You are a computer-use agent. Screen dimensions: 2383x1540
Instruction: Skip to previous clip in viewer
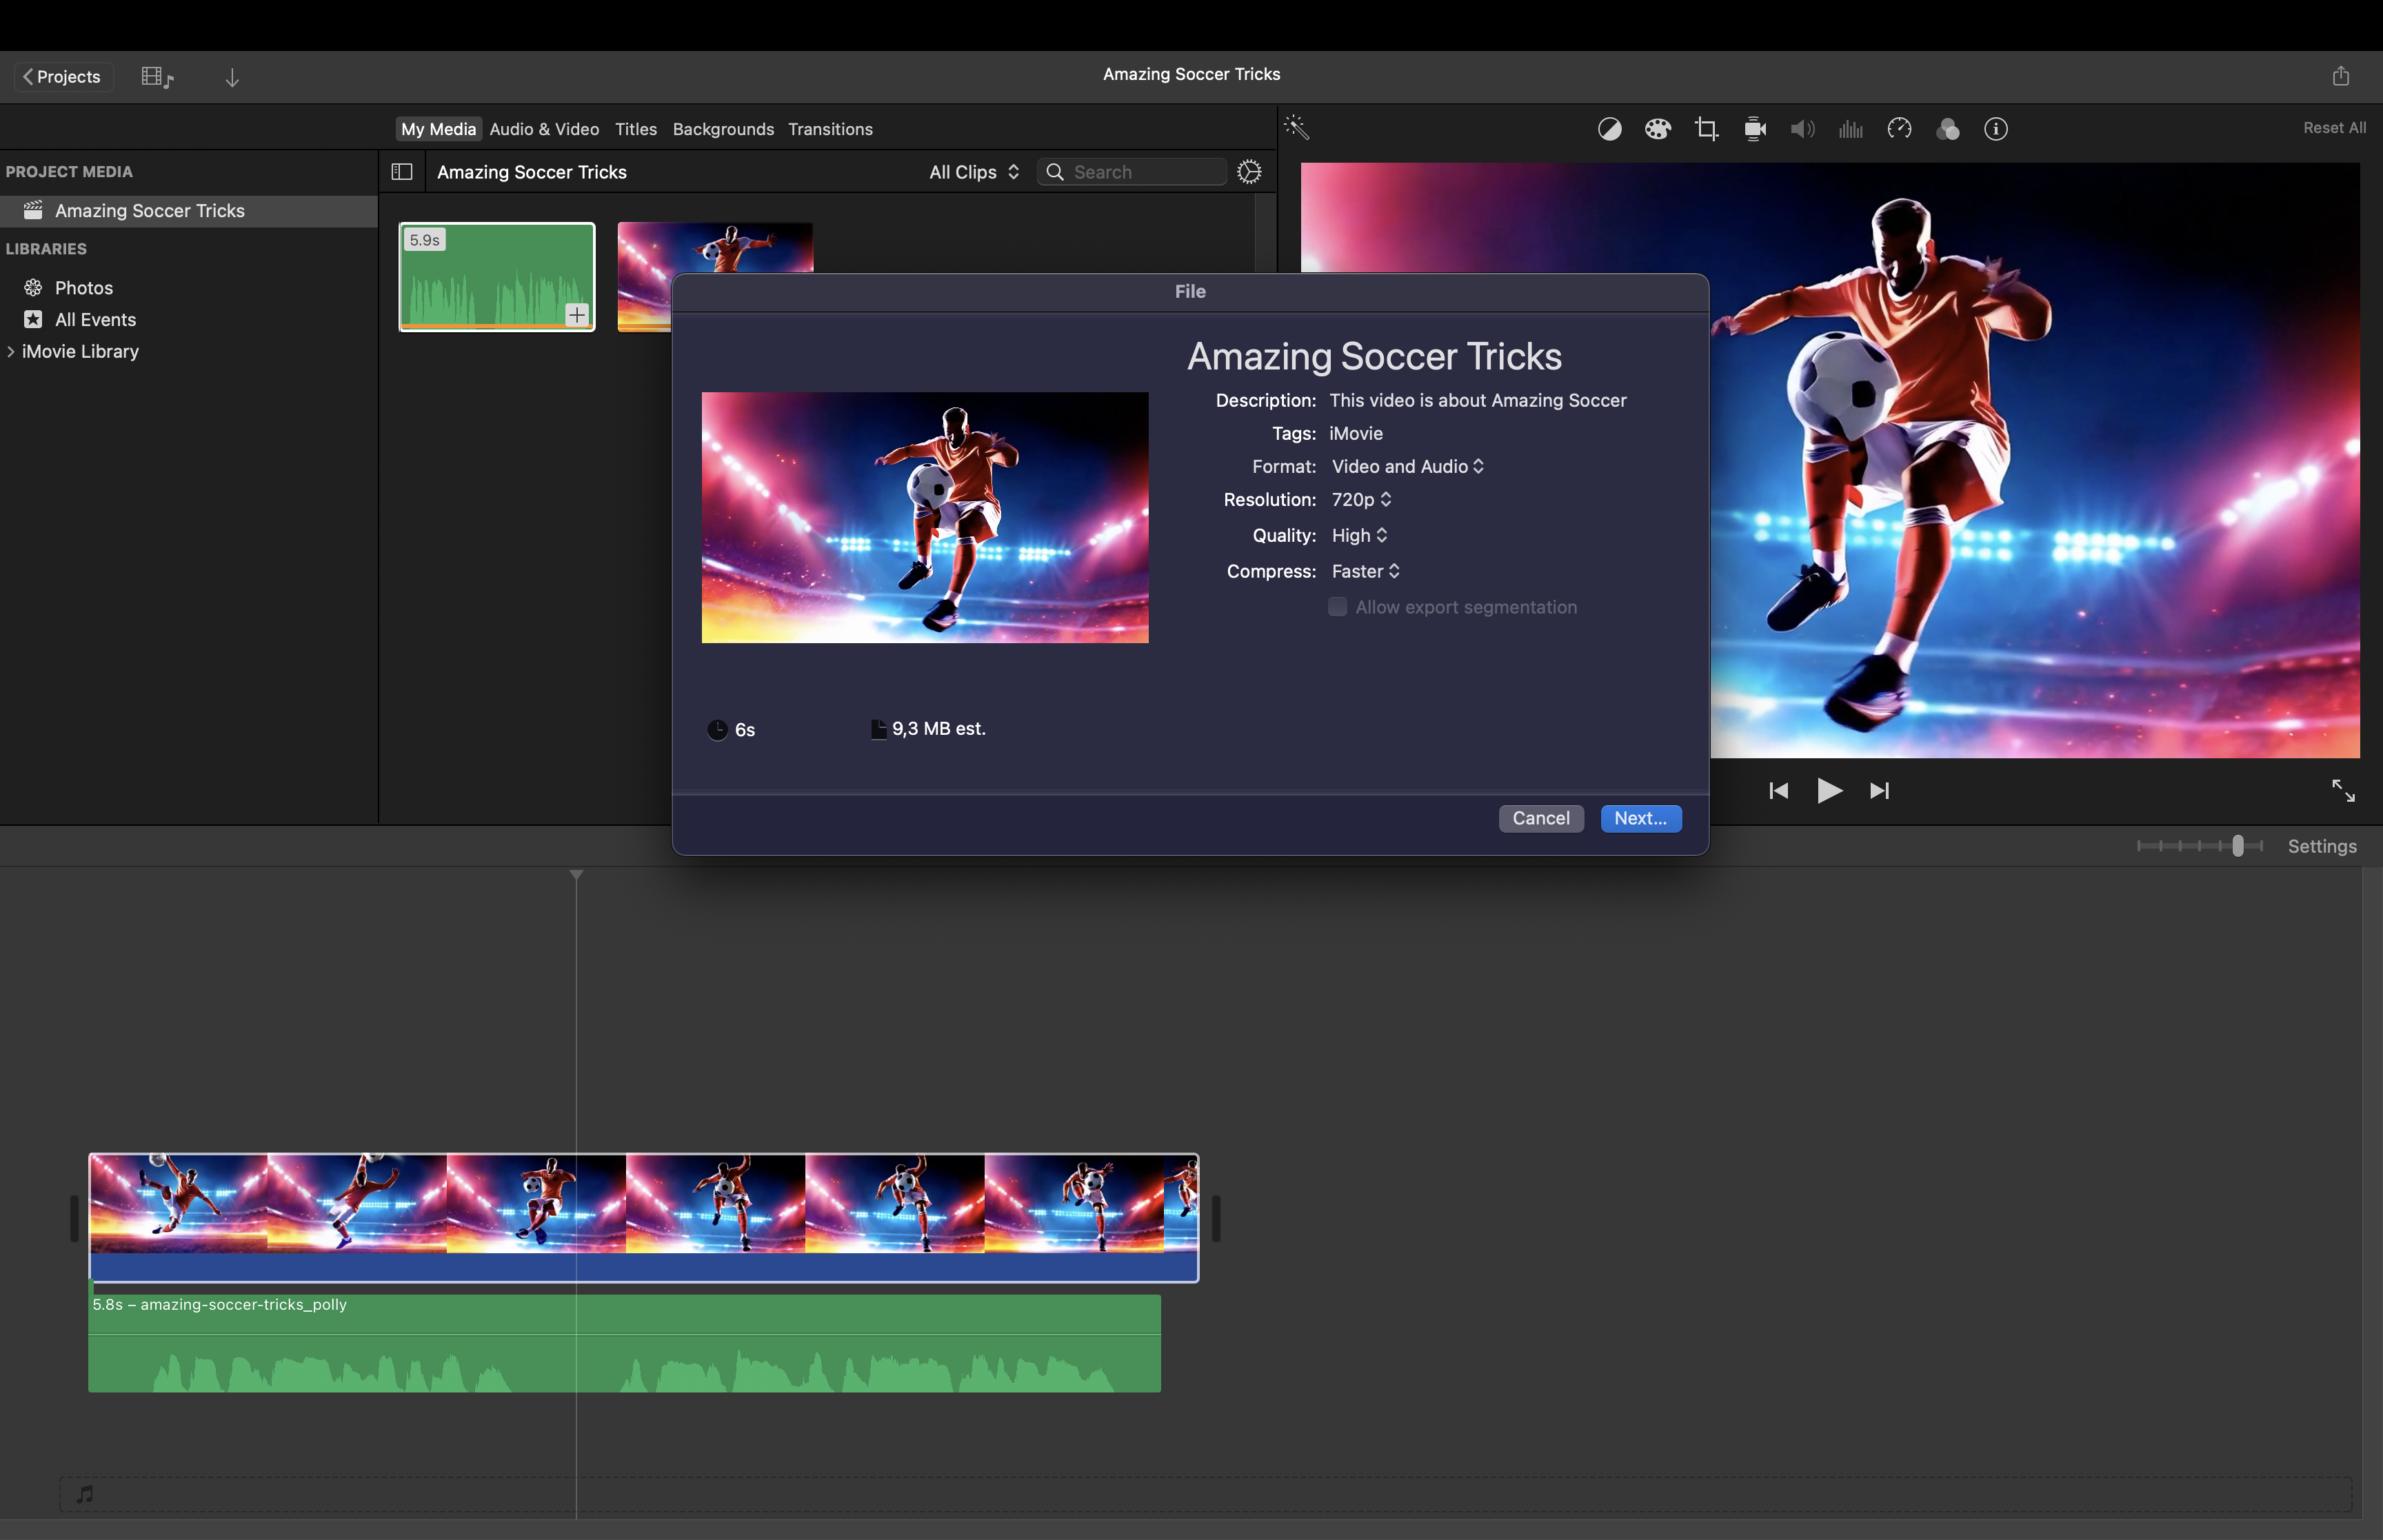tap(1778, 791)
